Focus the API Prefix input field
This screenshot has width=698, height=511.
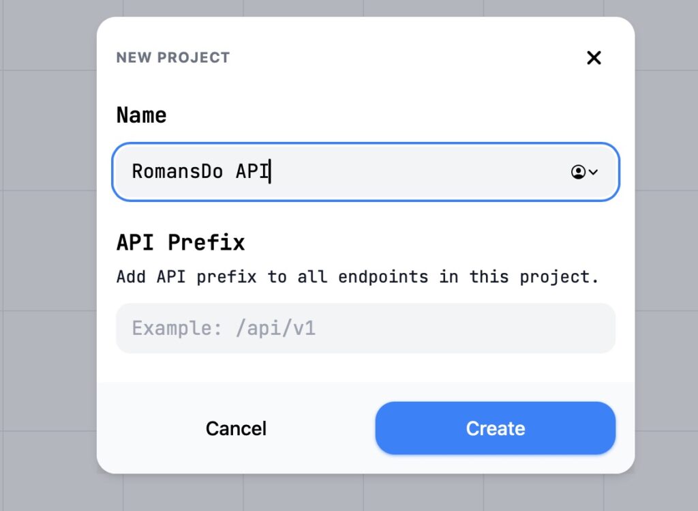pos(365,328)
